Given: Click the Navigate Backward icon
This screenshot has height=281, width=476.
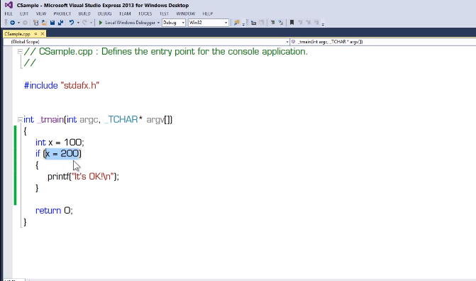Looking at the screenshot, I should [13, 23].
